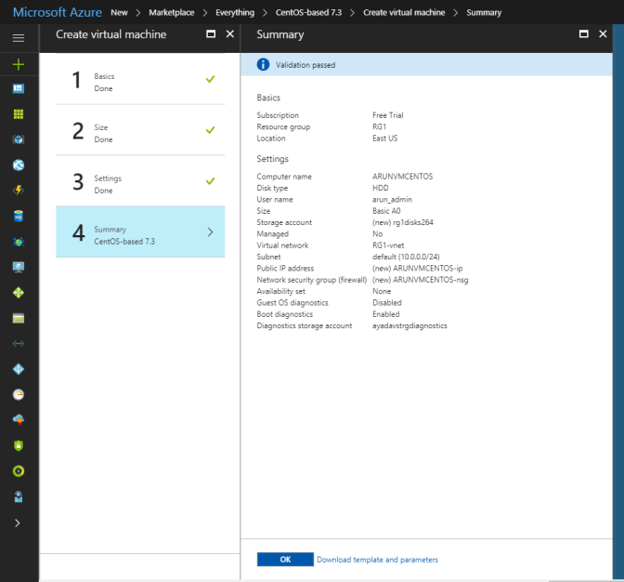Select step 2 Size

pos(139,131)
